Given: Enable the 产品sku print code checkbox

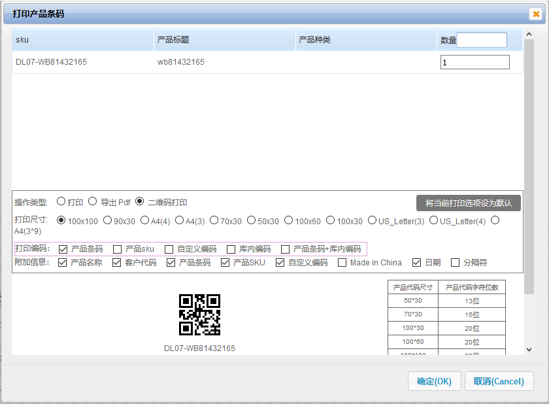Looking at the screenshot, I should click(118, 249).
